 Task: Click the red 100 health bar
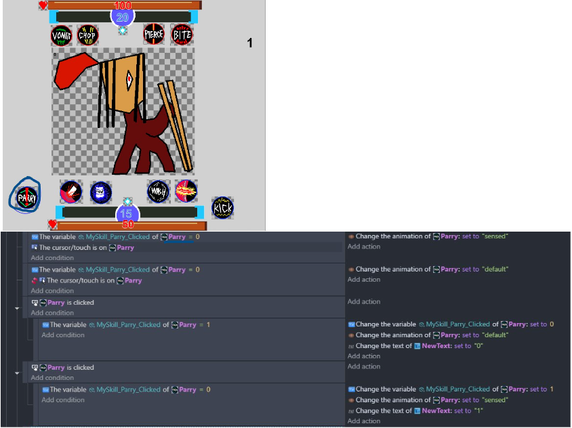(x=125, y=5)
